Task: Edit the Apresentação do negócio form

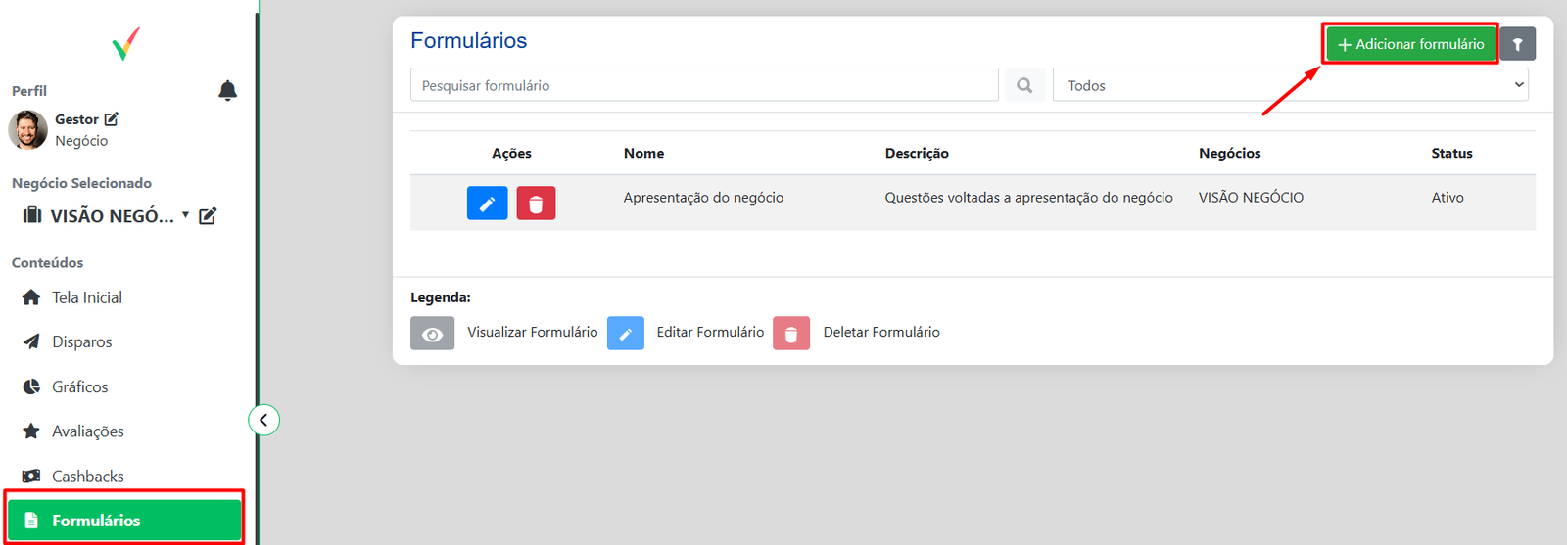Action: pos(487,204)
